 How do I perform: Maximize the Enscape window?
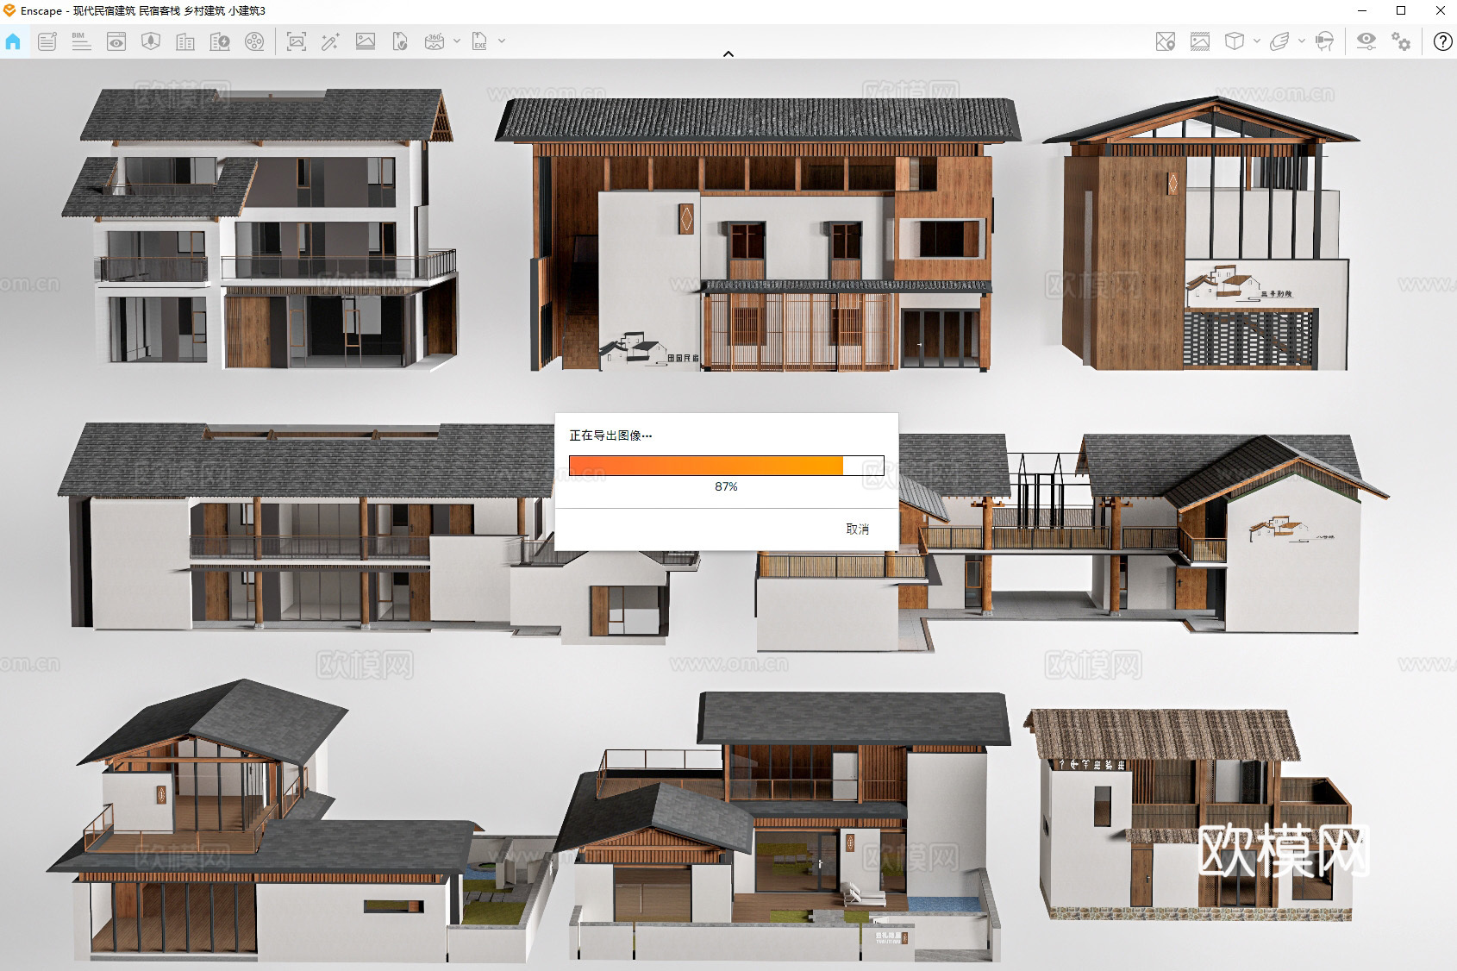point(1401,10)
